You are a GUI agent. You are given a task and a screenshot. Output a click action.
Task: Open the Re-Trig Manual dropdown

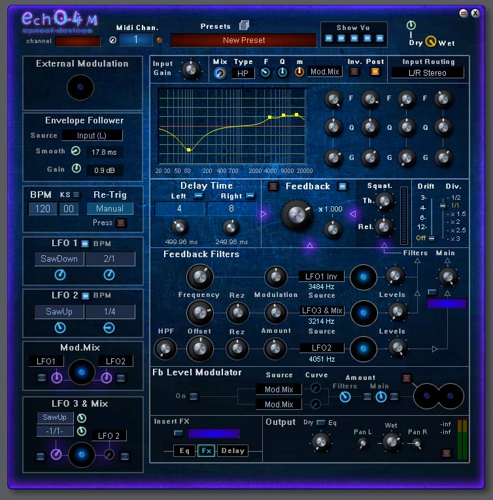(110, 208)
